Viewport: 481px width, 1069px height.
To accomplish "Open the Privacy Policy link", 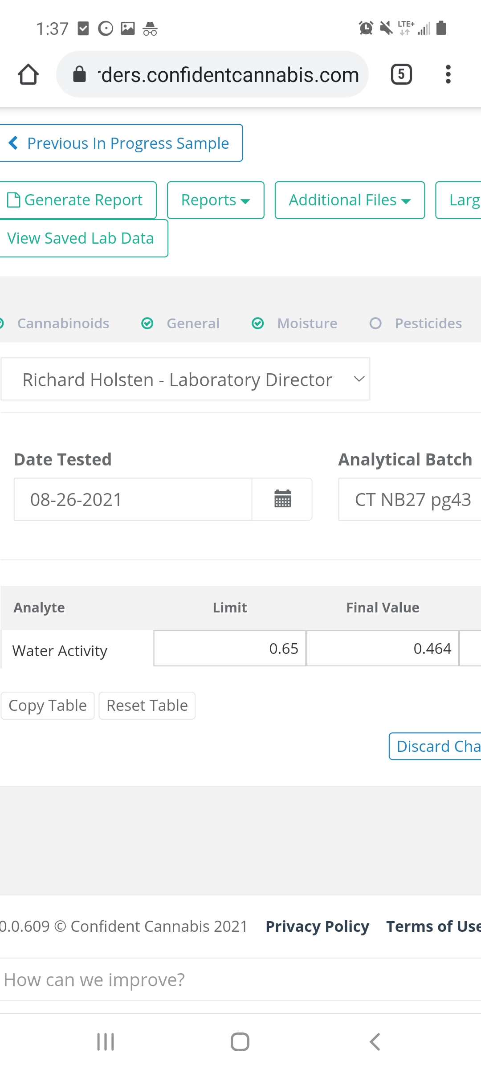I will [x=317, y=926].
